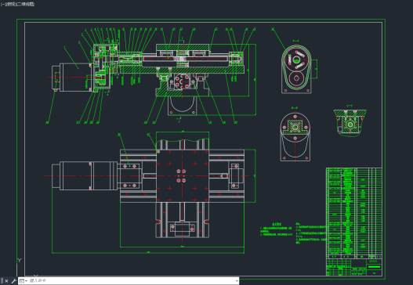Click the parts list table
The height and width of the screenshot is (285, 413).
[354, 213]
